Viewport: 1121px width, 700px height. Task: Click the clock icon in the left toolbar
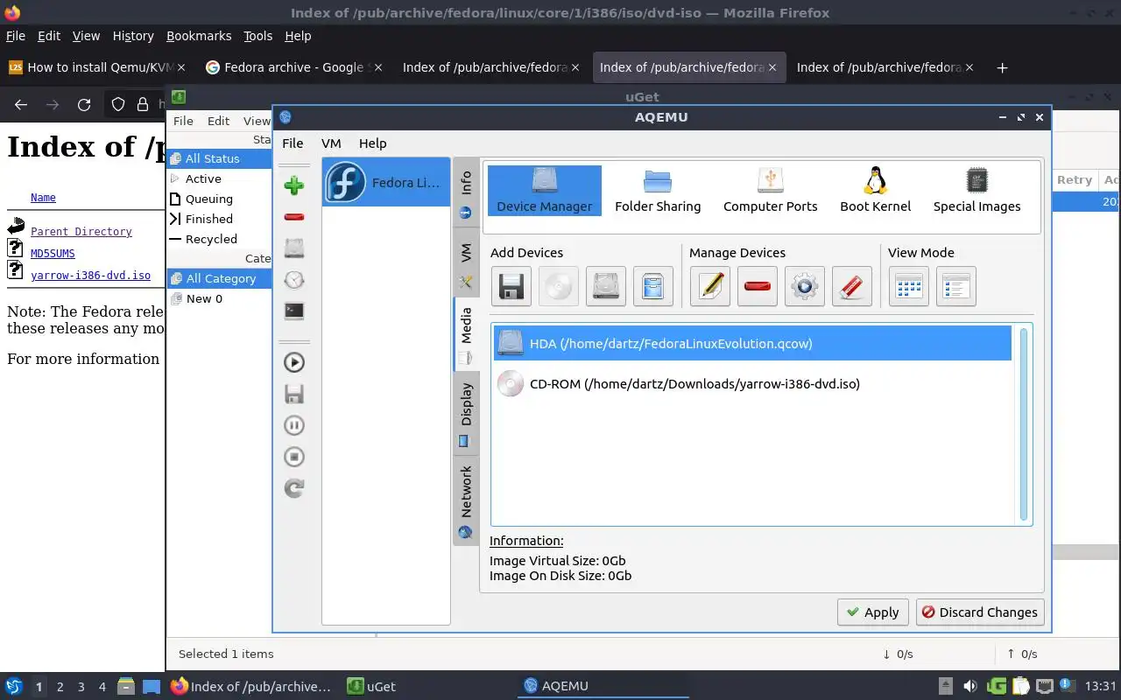point(294,279)
